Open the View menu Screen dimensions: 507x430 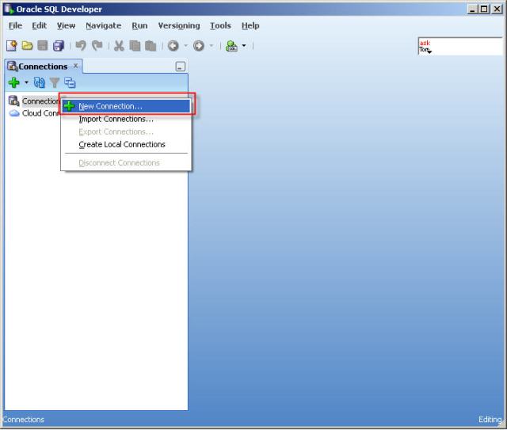point(66,25)
